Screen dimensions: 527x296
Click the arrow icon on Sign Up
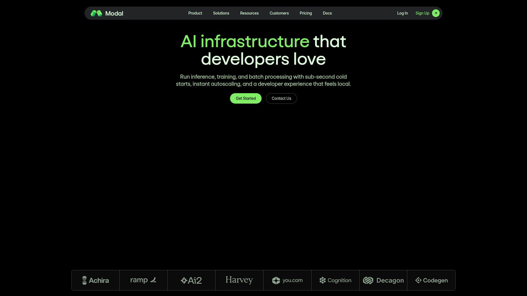(x=436, y=13)
